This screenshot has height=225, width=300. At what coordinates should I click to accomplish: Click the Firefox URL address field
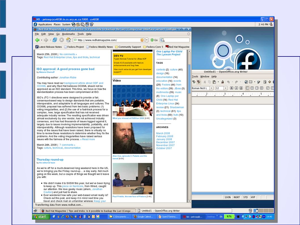[109, 40]
